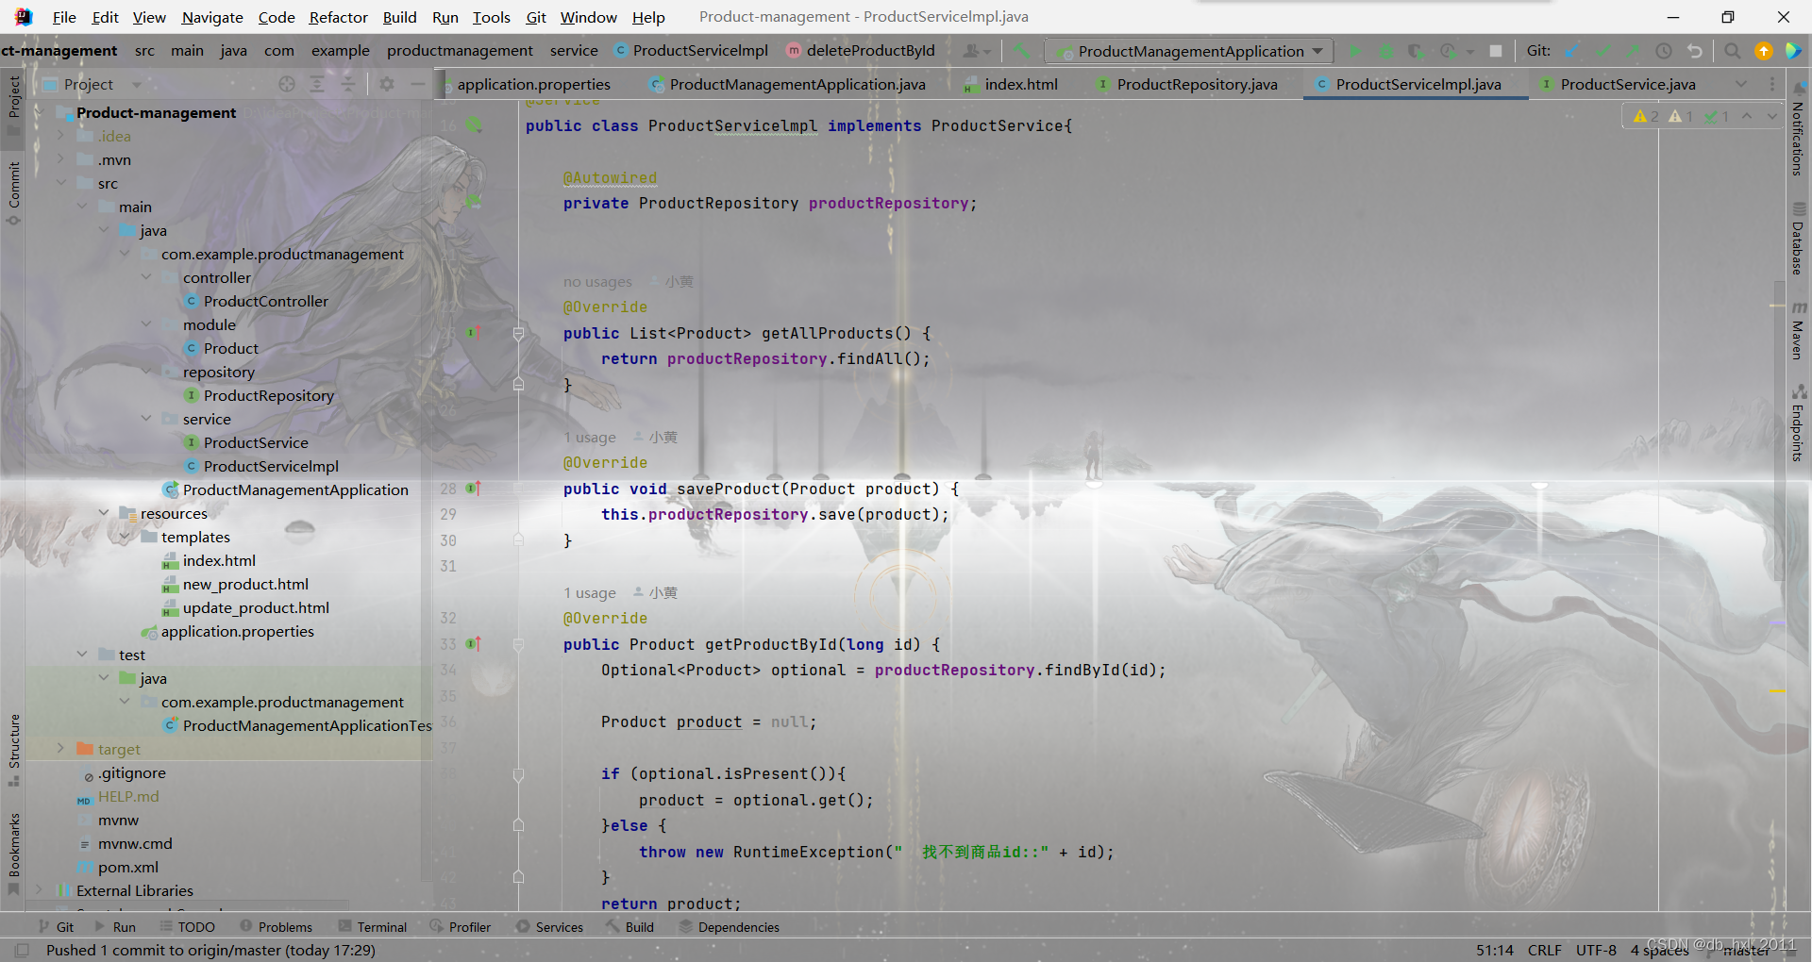Image resolution: width=1812 pixels, height=962 pixels.
Task: Collapse the resources folder arrow
Action: click(x=104, y=513)
